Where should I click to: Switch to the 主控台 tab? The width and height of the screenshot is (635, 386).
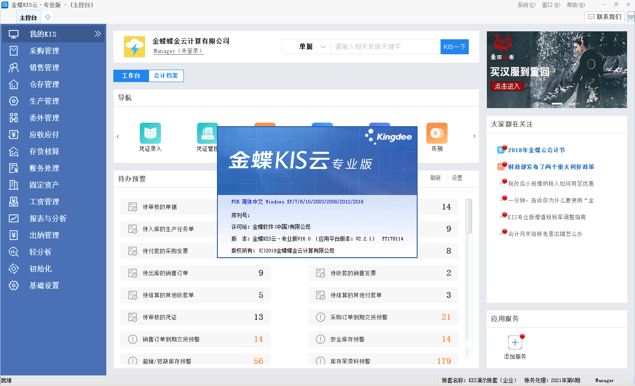[x=28, y=18]
